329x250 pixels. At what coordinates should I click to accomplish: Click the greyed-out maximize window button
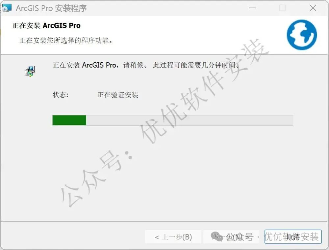tap(282, 8)
